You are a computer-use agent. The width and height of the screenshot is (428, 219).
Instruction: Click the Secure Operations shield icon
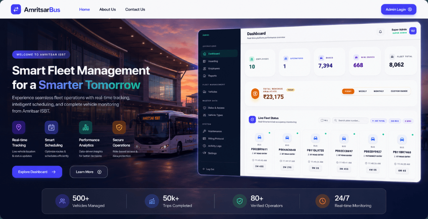pyautogui.click(x=119, y=128)
